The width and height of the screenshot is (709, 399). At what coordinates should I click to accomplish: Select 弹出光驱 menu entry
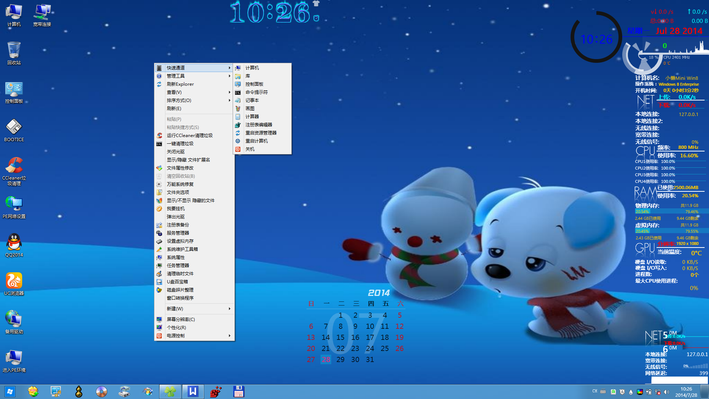tap(194, 216)
